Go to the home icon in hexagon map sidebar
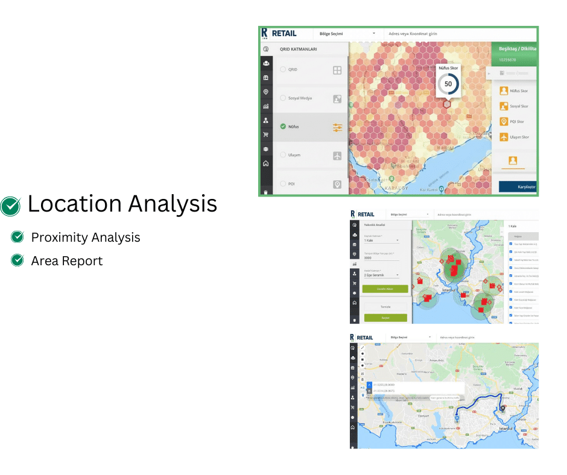Screen dimensions: 567x475 pyautogui.click(x=266, y=163)
